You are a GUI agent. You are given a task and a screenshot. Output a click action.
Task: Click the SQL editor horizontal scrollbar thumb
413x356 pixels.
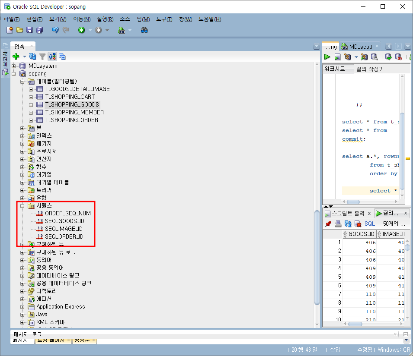pyautogui.click(x=353, y=202)
